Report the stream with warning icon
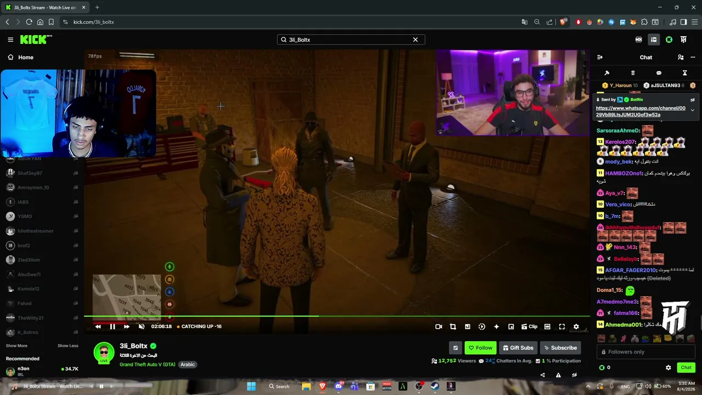The width and height of the screenshot is (702, 395). (558, 375)
